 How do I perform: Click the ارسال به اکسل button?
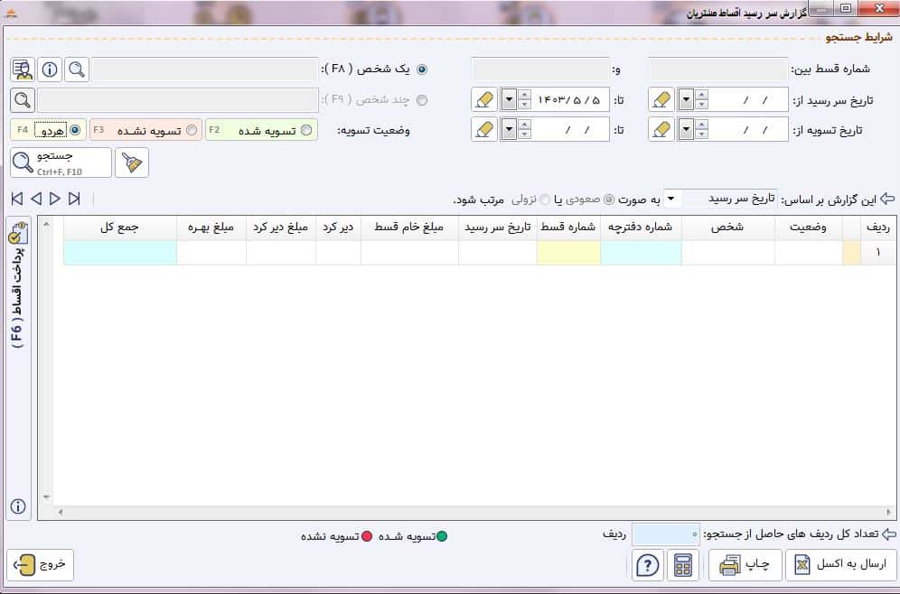tap(841, 565)
